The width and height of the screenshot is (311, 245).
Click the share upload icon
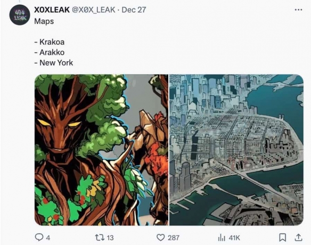pyautogui.click(x=298, y=238)
